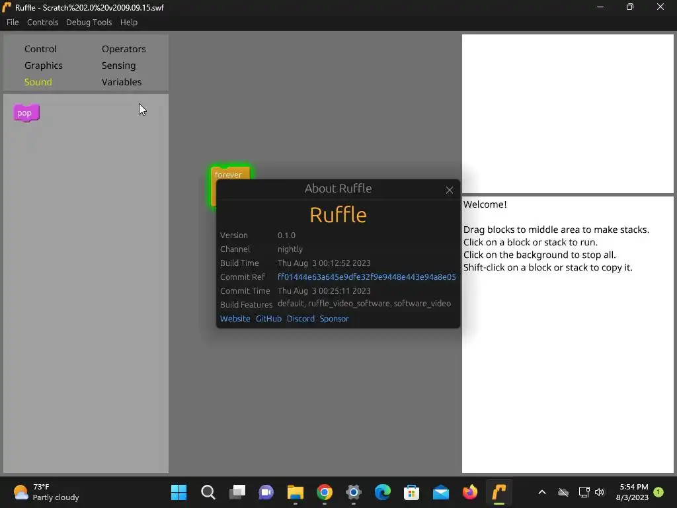677x508 pixels.
Task: Open the clock and date showing 5:54 PM
Action: tap(632, 492)
